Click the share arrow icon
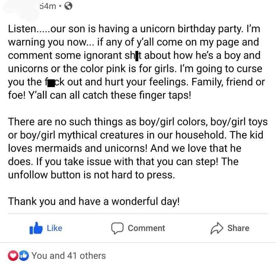 pyautogui.click(x=217, y=228)
